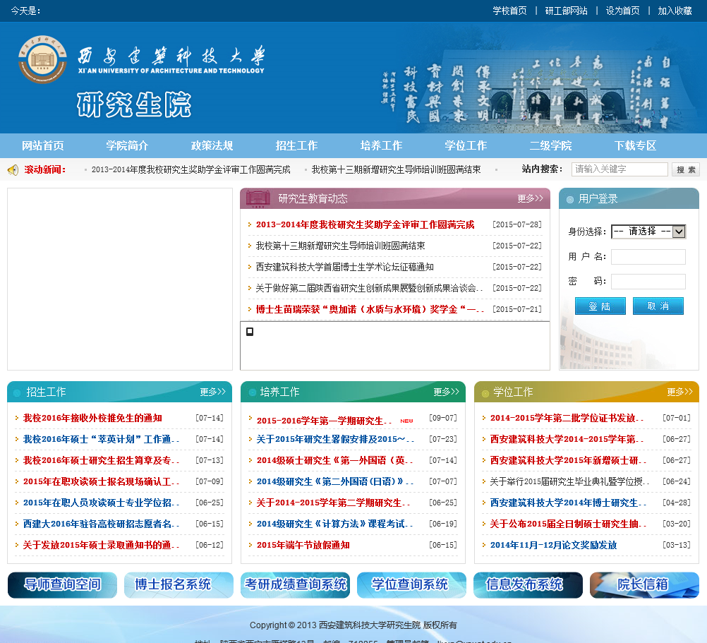Image resolution: width=707 pixels, height=643 pixels.
Task: Open 培养工作 in navigation bar
Action: 382,145
